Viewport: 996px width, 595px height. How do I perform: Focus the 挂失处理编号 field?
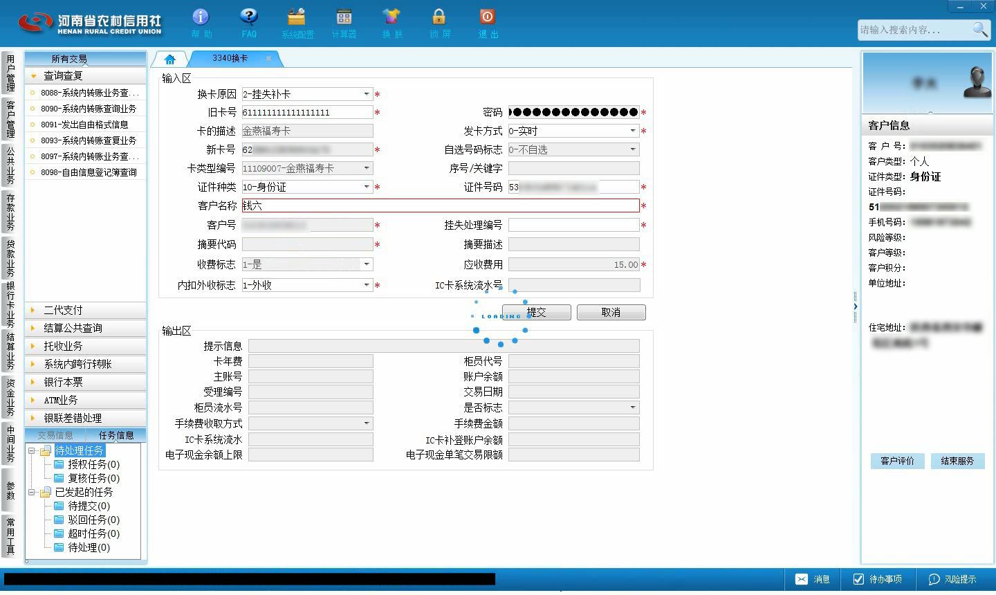[x=573, y=225]
